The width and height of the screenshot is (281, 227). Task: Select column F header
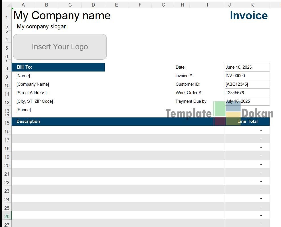[x=140, y=5]
